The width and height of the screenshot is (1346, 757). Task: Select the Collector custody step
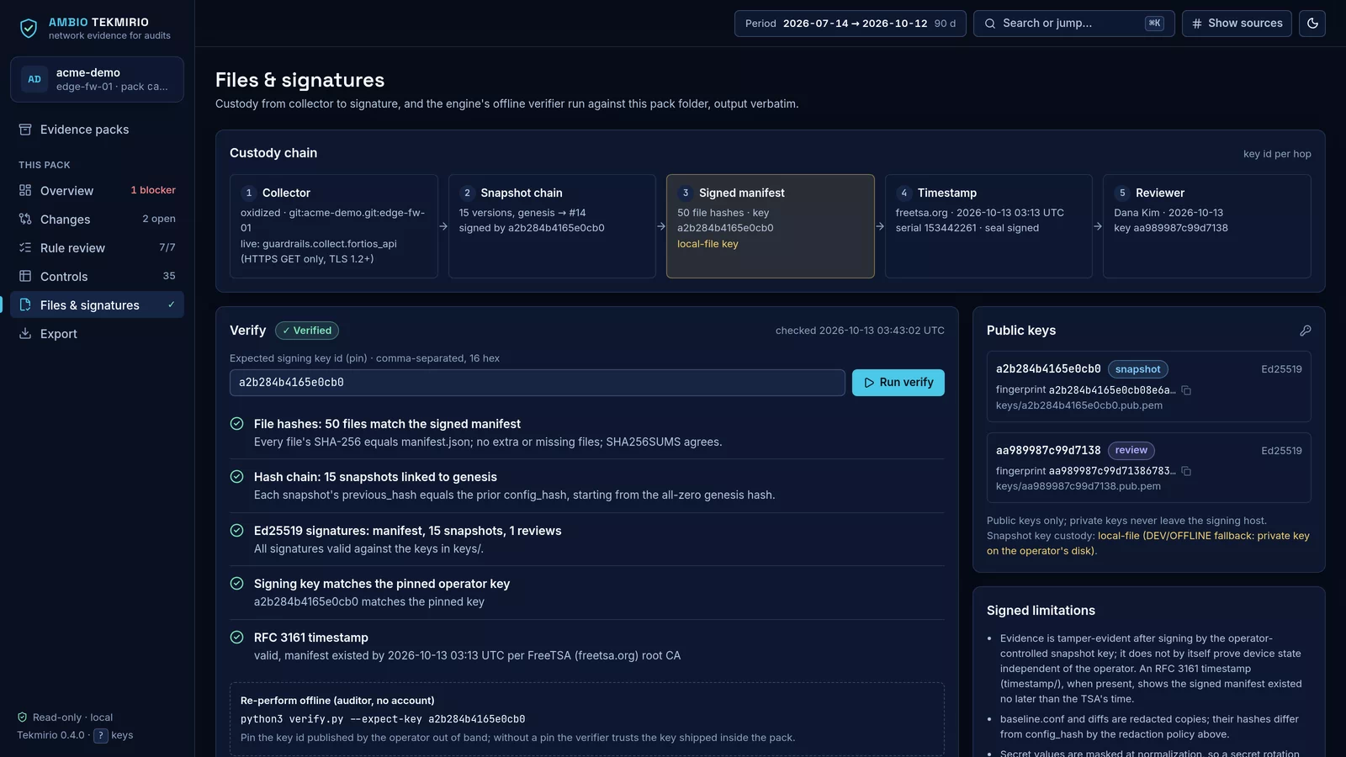pos(334,226)
